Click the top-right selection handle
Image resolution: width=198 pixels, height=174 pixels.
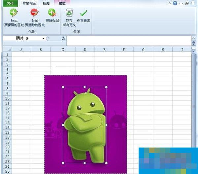(106, 87)
